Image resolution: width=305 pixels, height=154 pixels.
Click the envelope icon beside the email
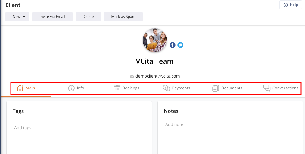pos(132,76)
